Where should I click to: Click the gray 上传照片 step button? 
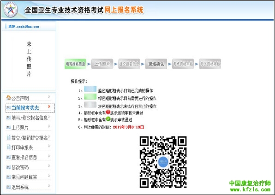(x=102, y=64)
